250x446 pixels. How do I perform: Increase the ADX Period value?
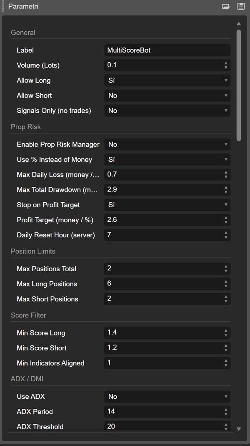tap(226, 410)
